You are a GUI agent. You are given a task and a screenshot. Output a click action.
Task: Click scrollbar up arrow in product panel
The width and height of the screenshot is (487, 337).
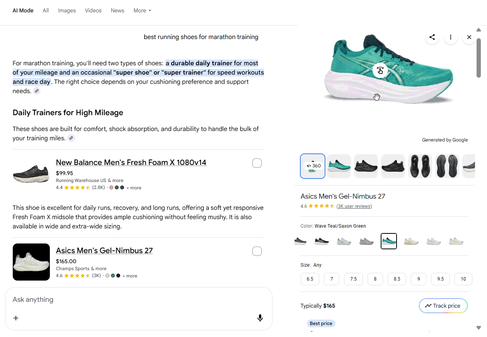pyautogui.click(x=478, y=30)
